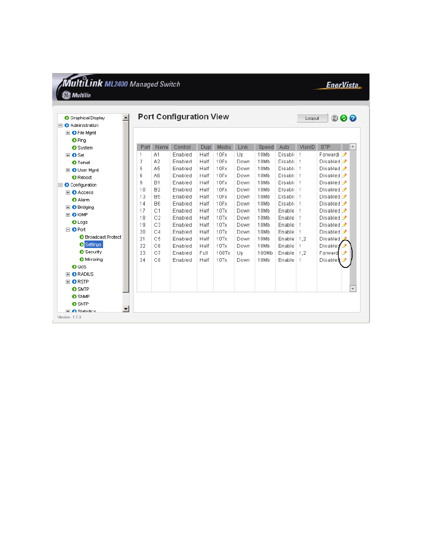Click the Media column header

224,147
